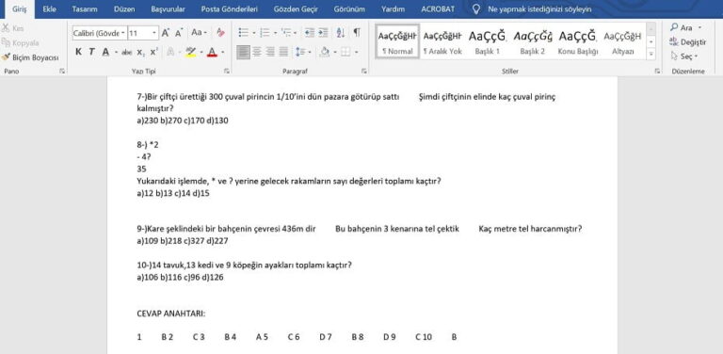
Task: Click Değiştir replace button
Action: coord(687,42)
